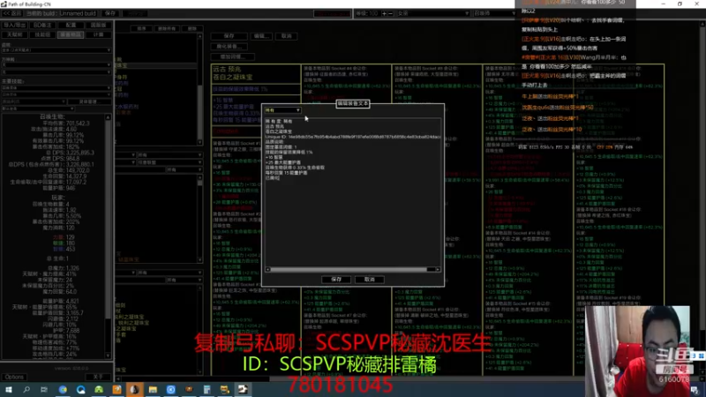Viewport: 706px width, 397px height.
Task: Open the 国服版 tab
Action: tap(98, 26)
